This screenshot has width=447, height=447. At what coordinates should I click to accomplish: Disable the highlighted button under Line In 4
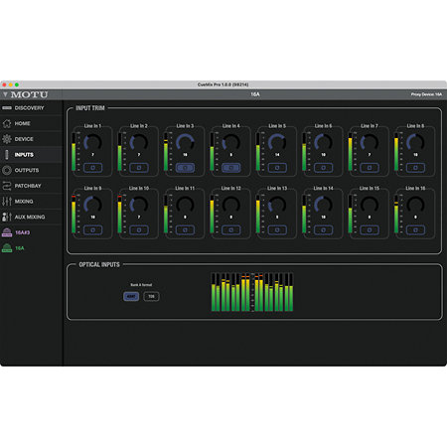pyautogui.click(x=231, y=168)
